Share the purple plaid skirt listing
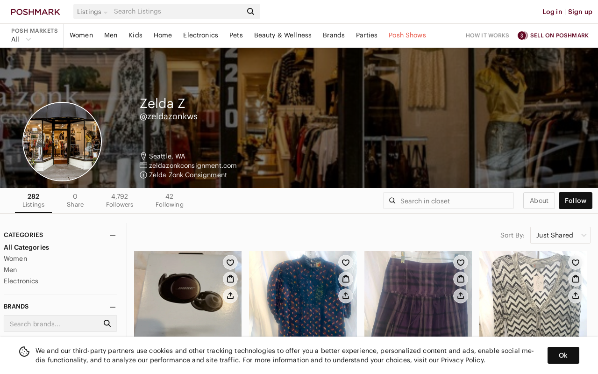This screenshot has height=374, width=598. (x=461, y=295)
